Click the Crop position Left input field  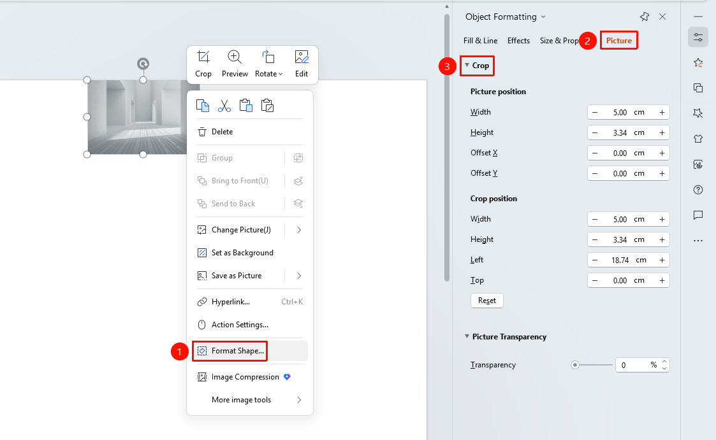(628, 260)
